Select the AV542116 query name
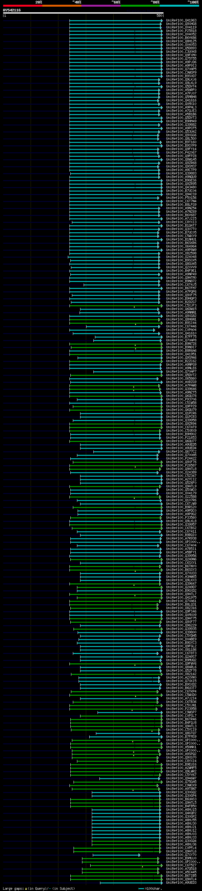Viewport: 202px width, 891px height. 12,10
